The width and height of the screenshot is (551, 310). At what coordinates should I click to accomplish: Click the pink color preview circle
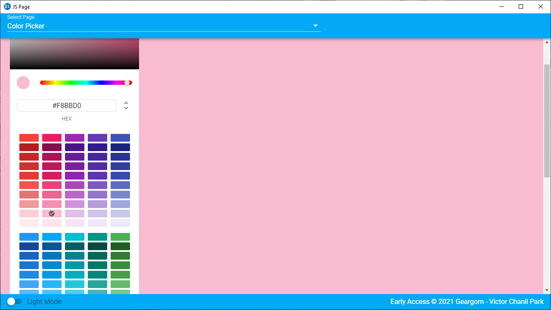23,82
